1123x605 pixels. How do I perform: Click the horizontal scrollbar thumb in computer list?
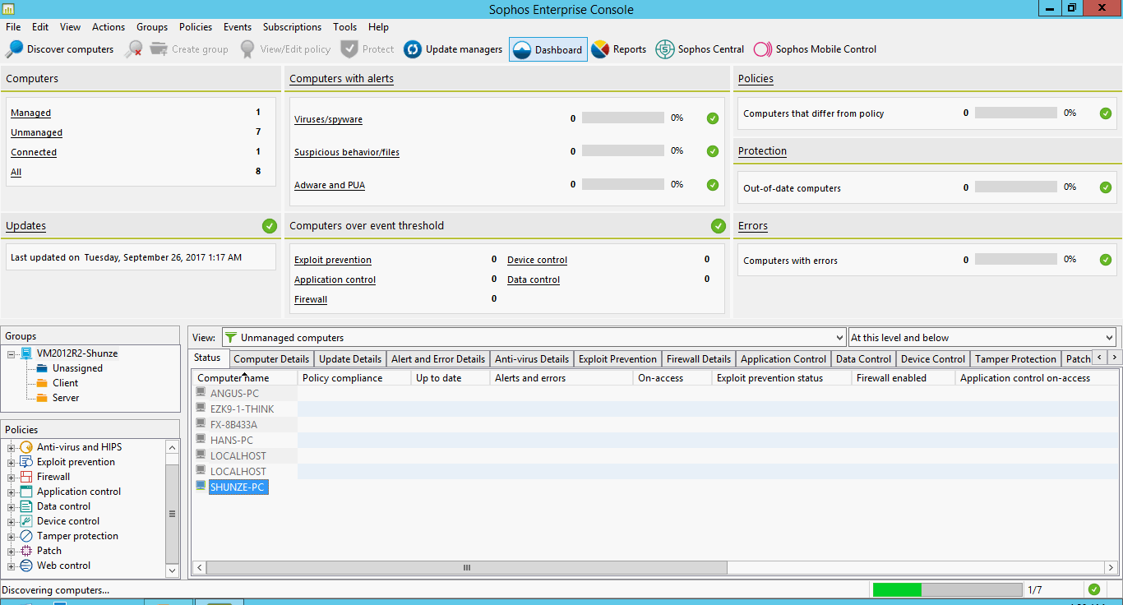[466, 567]
